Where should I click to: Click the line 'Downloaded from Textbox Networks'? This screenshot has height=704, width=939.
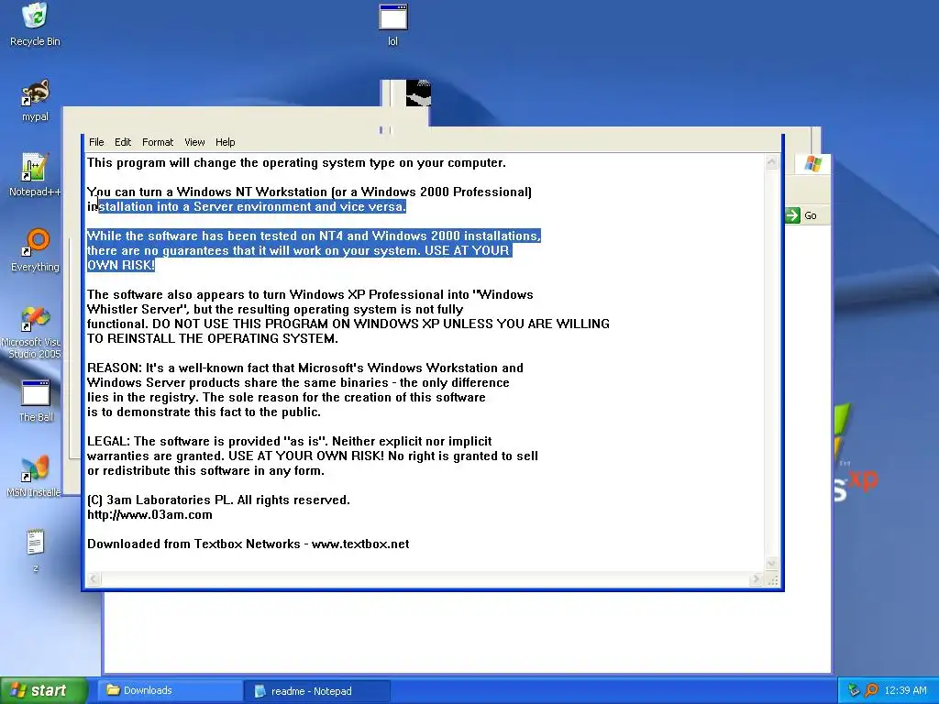tap(249, 544)
